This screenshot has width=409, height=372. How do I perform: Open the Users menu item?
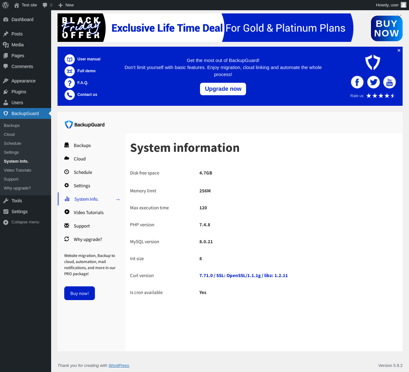click(26, 103)
